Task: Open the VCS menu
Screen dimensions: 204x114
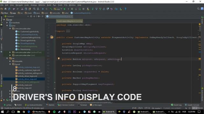Action: point(65,5)
